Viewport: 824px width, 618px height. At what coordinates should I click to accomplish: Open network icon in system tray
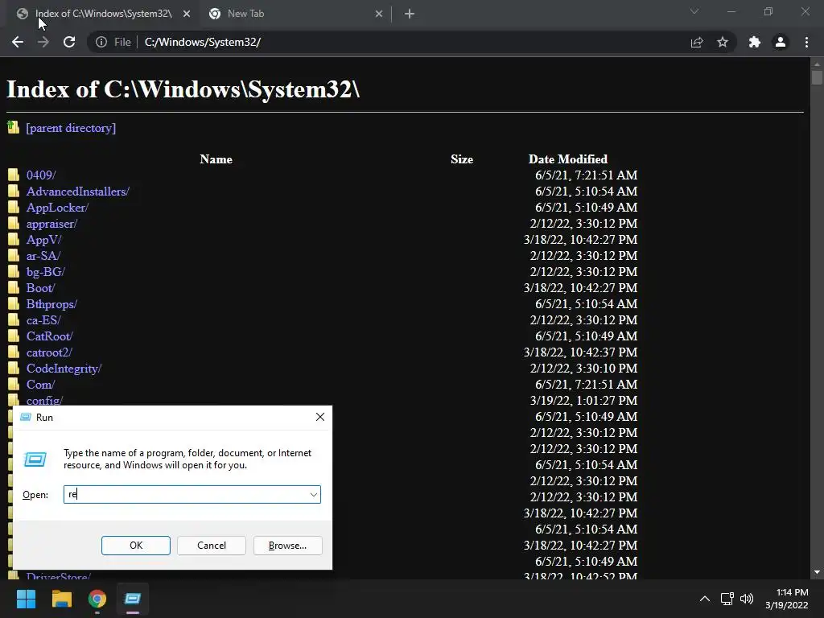727,599
